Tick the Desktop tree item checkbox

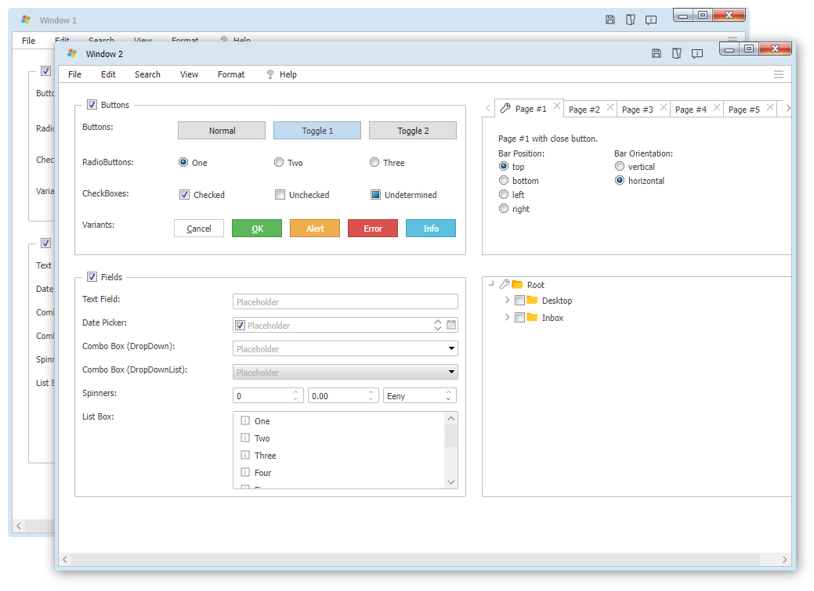tap(519, 300)
